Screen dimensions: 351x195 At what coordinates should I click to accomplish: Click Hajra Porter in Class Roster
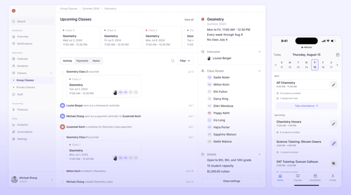click(221, 127)
